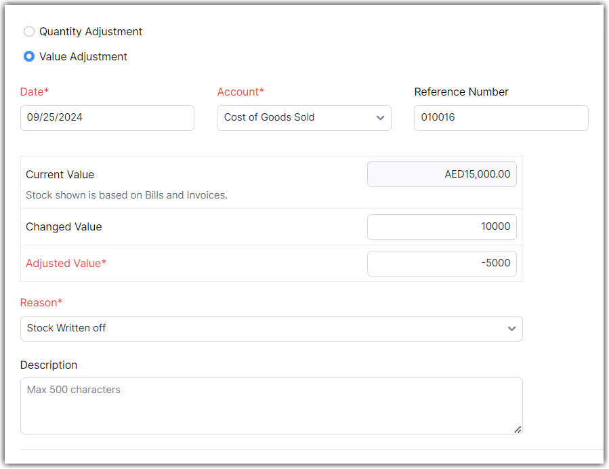The width and height of the screenshot is (609, 469).
Task: Click the Bills and Invoices stock note
Action: 127,195
